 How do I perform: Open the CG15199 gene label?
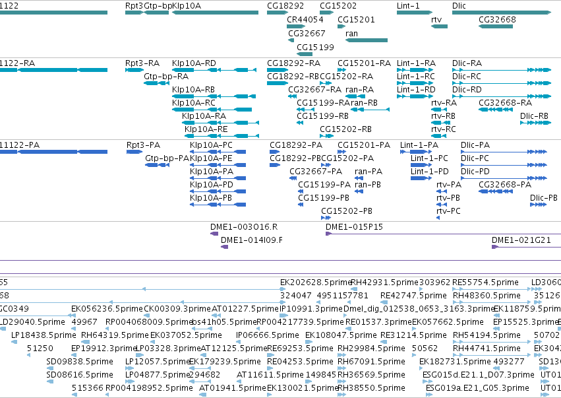coord(315,47)
